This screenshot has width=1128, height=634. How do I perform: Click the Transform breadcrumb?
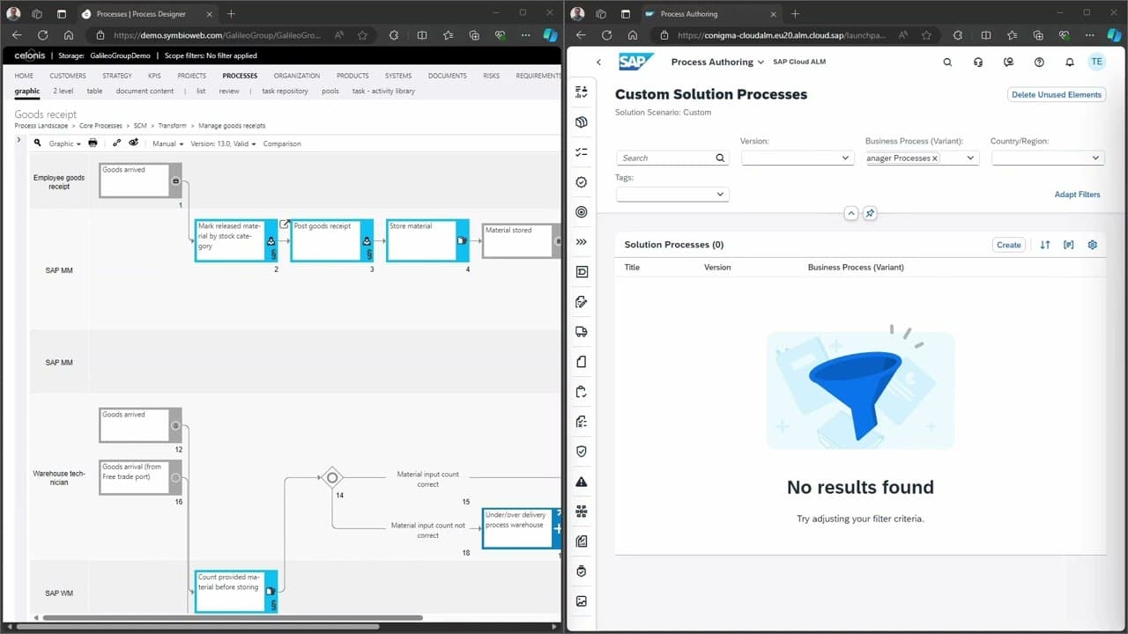pos(173,126)
